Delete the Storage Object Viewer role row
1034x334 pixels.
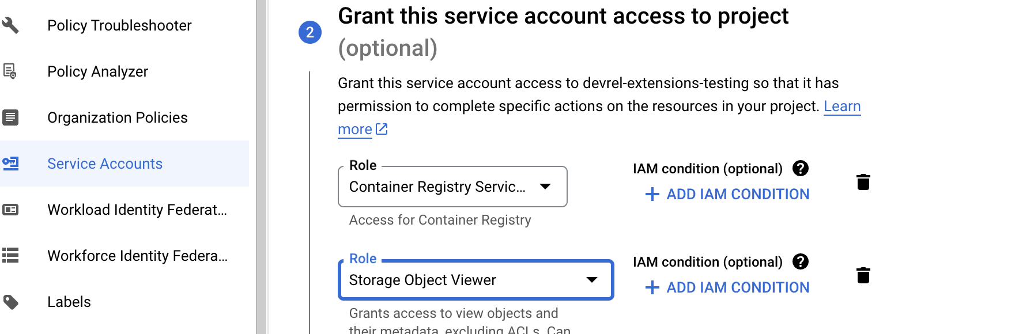tap(863, 275)
